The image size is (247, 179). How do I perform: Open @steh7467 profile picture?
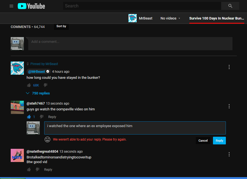[x=17, y=107]
